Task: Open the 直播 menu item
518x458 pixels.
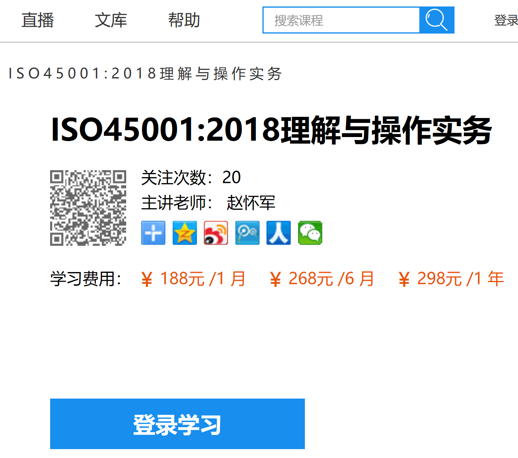Action: (38, 20)
